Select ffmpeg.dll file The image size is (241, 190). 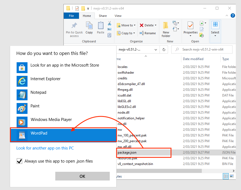point(125,90)
